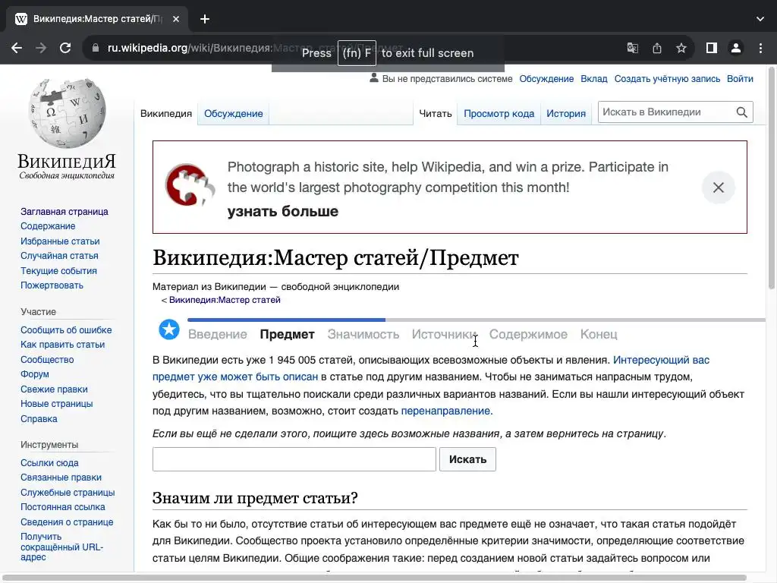
Task: Open the Обсуждение page tab
Action: [234, 114]
